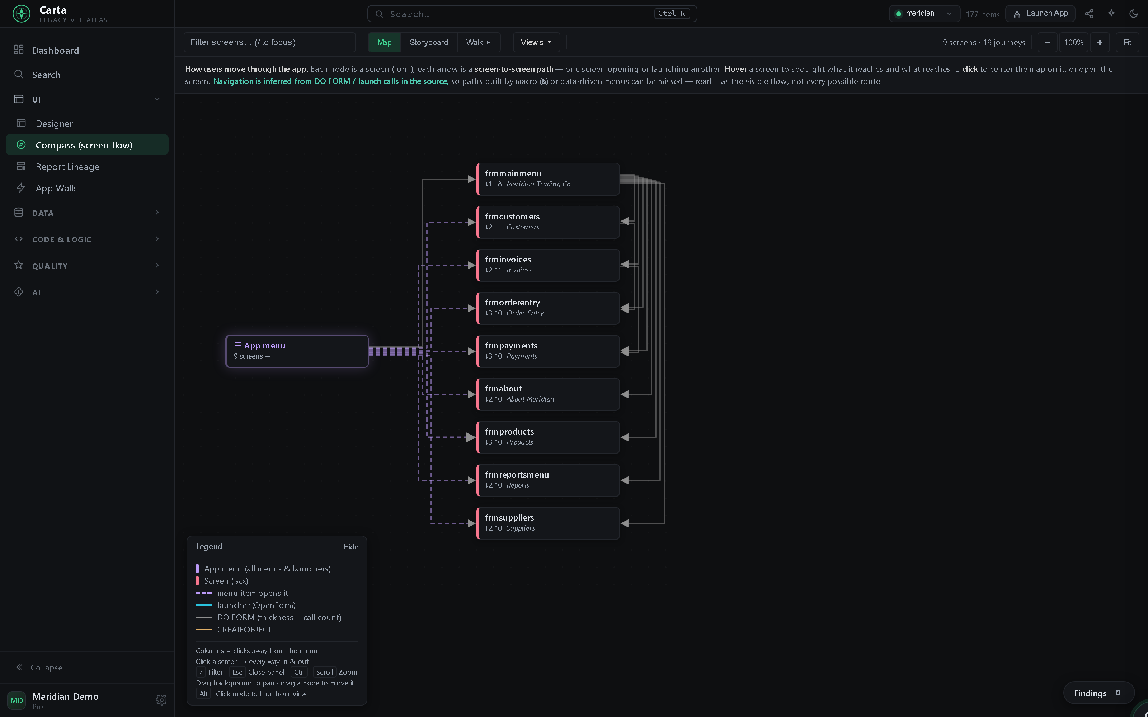Click the Fit button

[x=1127, y=42]
